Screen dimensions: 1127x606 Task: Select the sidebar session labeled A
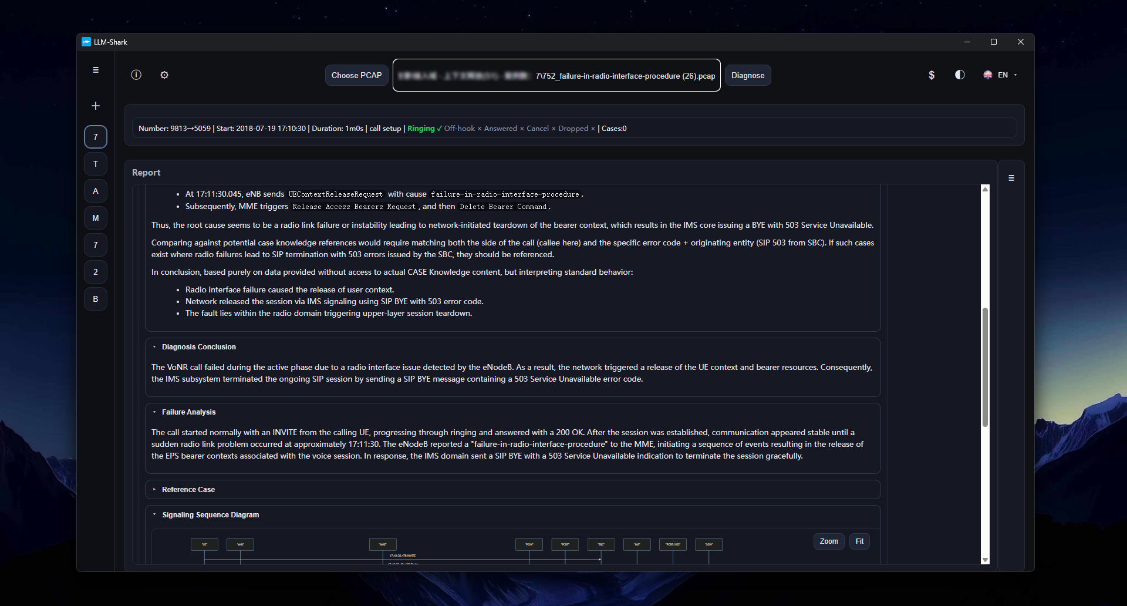[96, 191]
